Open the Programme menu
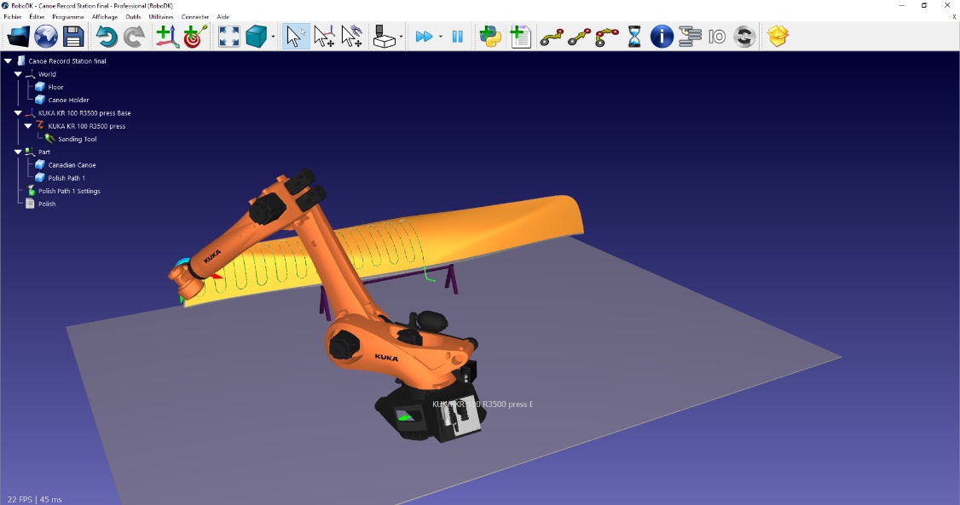Screen dimensions: 960x505 [68, 16]
